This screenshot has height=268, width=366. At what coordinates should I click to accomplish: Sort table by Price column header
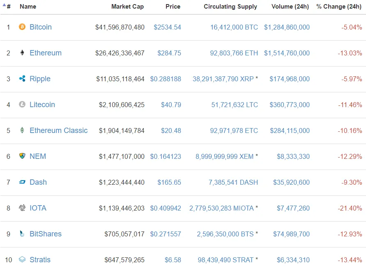point(173,7)
